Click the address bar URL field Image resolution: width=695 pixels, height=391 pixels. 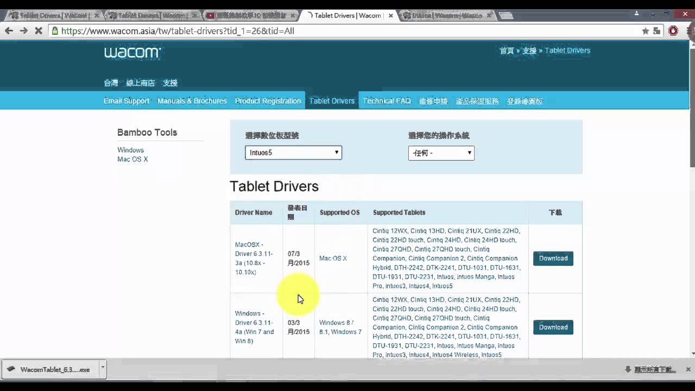(347, 31)
